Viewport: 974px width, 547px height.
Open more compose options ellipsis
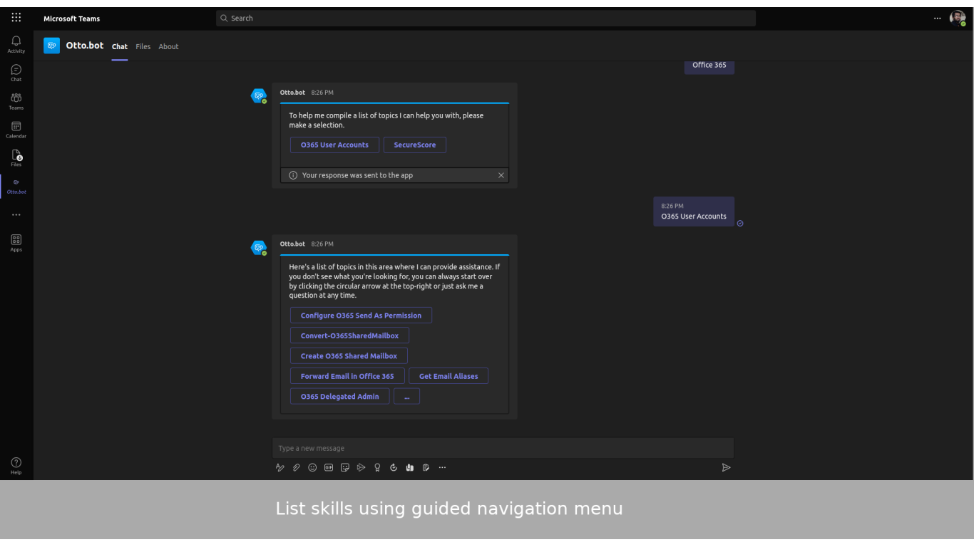pos(442,467)
